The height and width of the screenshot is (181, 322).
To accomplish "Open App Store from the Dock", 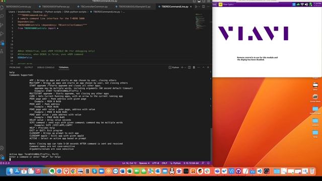I will pos(17,171).
